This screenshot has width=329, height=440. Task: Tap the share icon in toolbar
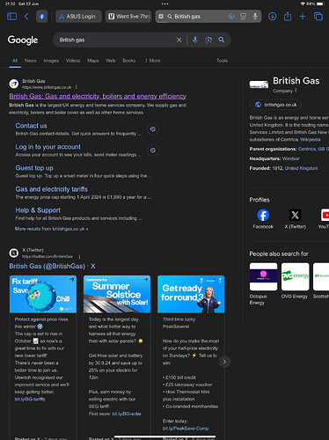coord(288,16)
